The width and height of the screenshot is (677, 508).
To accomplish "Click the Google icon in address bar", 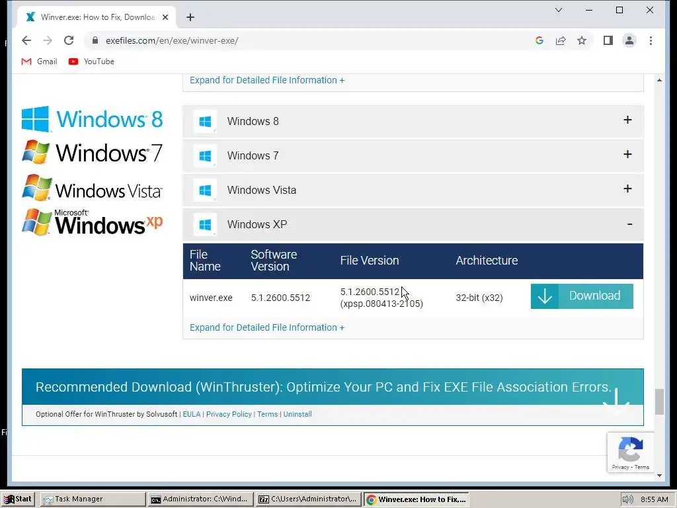I will (539, 40).
